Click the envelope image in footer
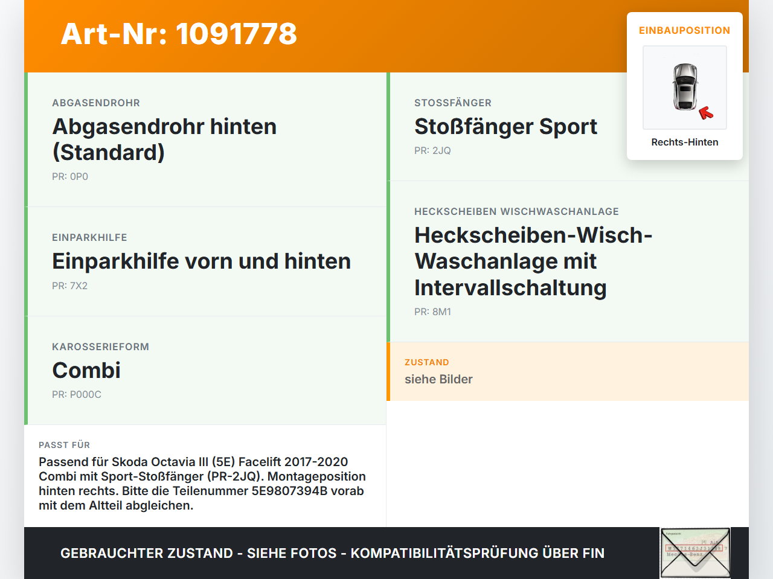This screenshot has width=773, height=579. [x=695, y=553]
